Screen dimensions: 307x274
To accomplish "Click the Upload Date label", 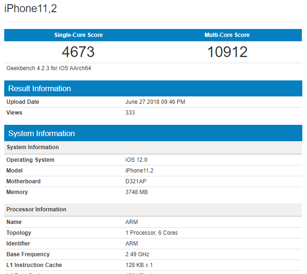I will [x=22, y=102].
